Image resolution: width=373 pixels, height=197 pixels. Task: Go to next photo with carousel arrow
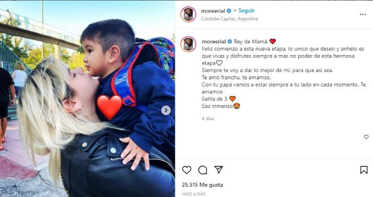coord(166,110)
